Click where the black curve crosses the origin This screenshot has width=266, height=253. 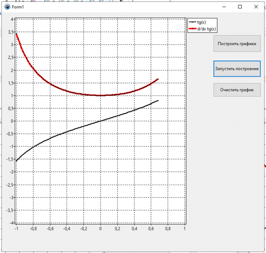pos(100,121)
